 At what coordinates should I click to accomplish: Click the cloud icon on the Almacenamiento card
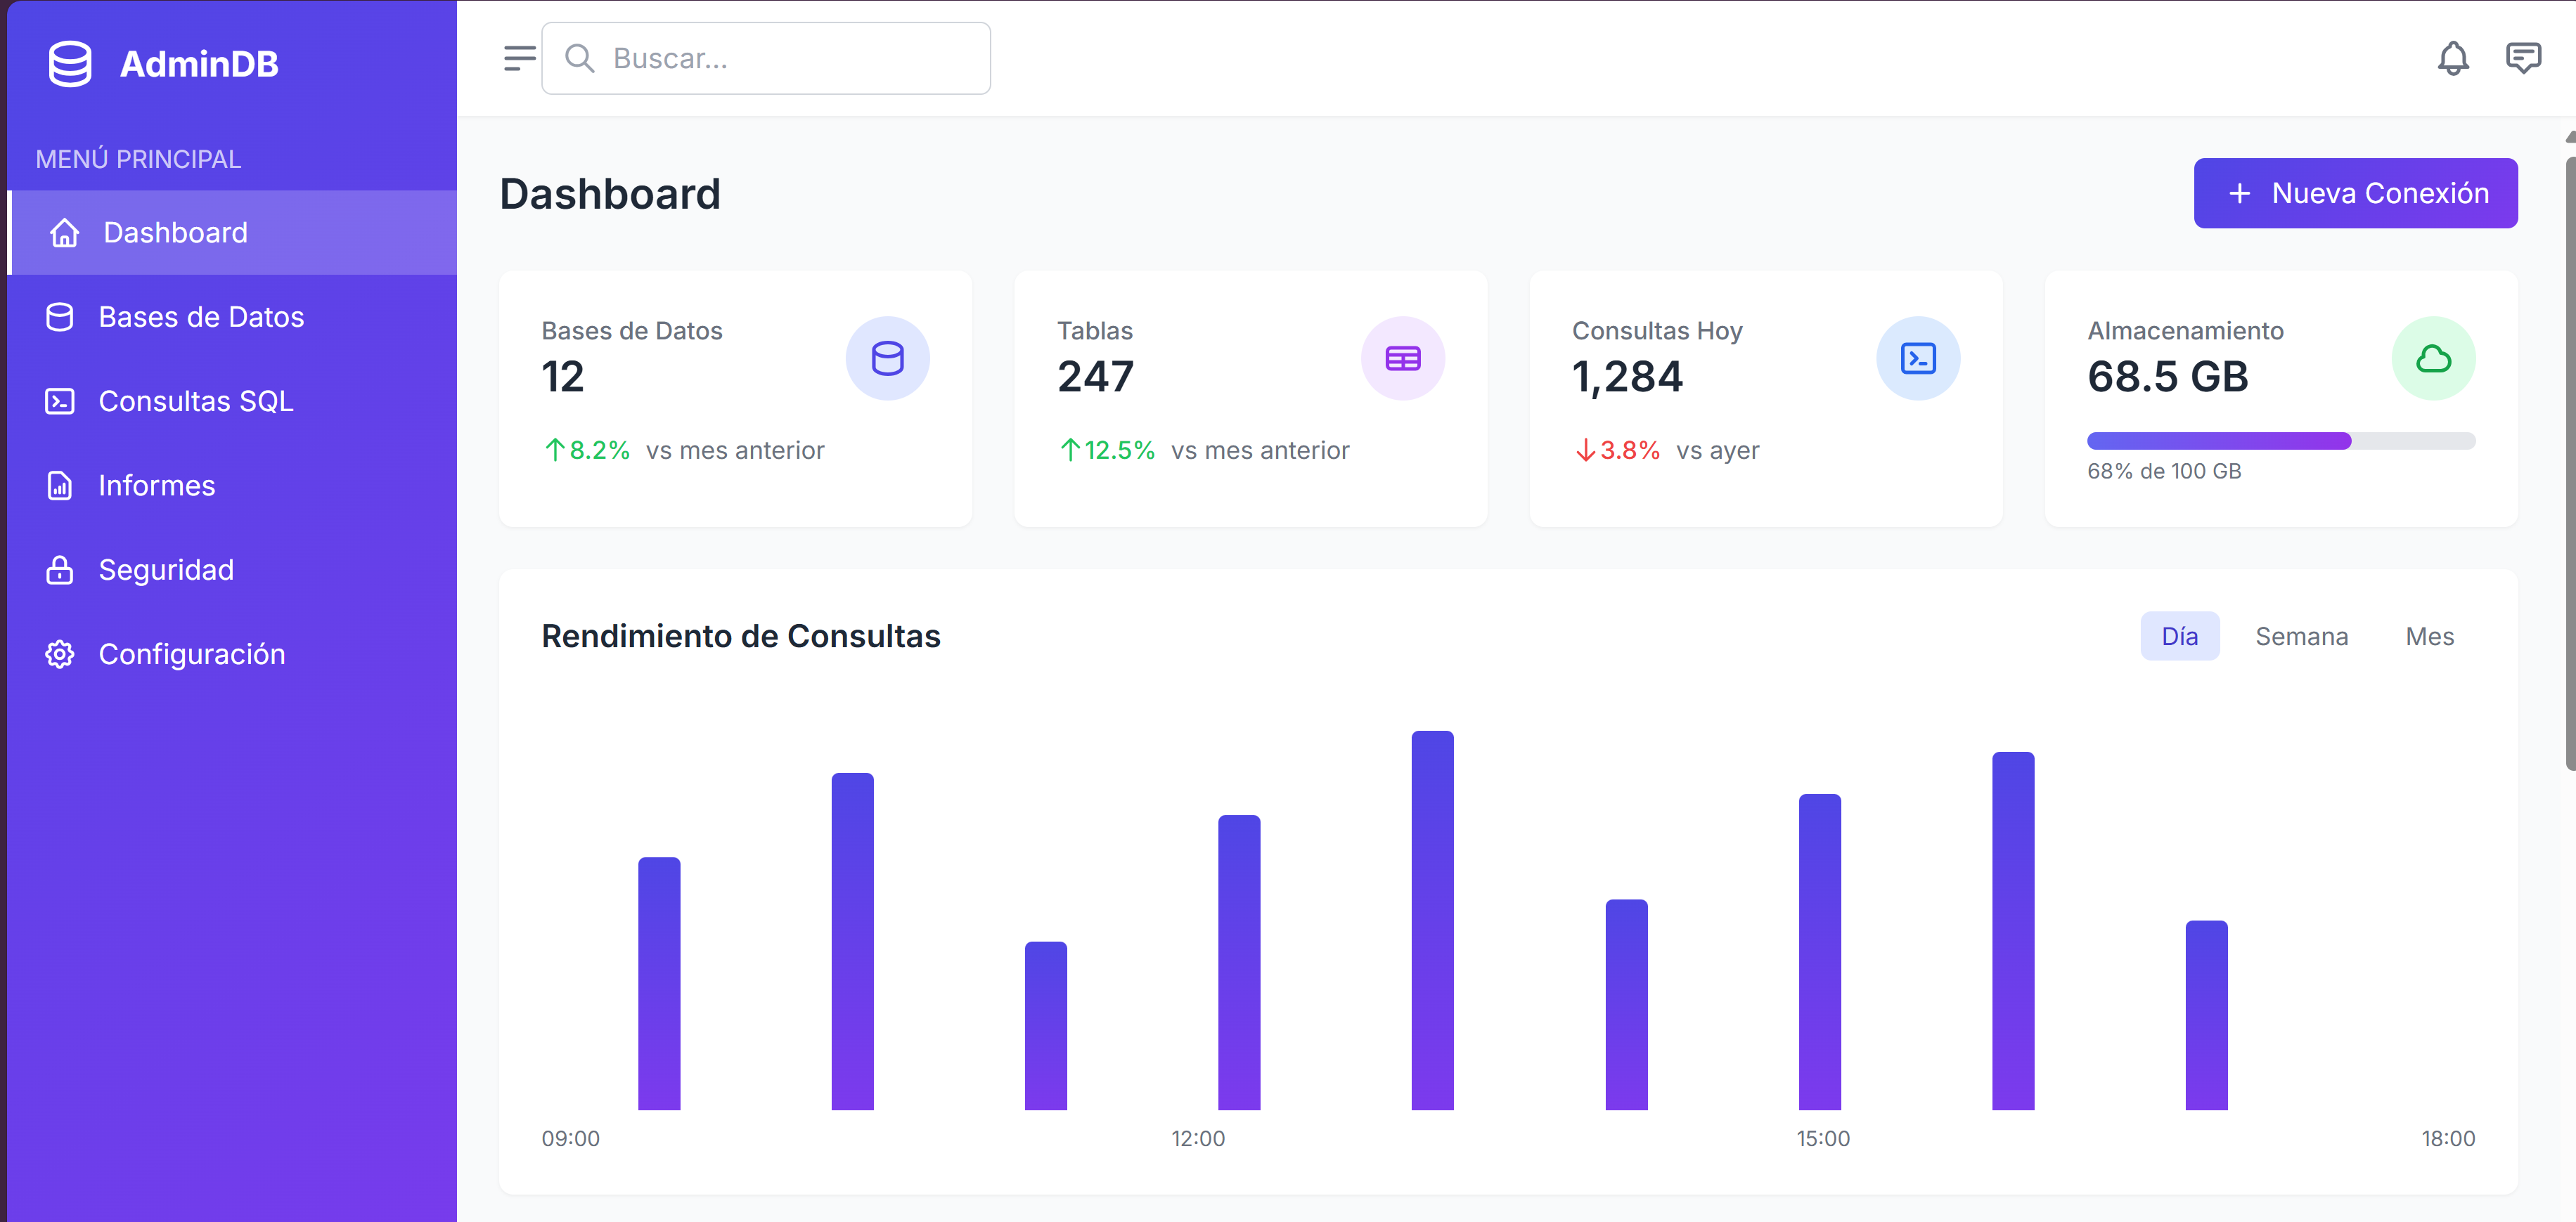pyautogui.click(x=2433, y=358)
